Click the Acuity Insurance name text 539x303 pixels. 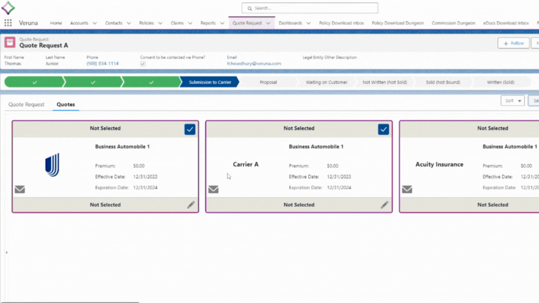pyautogui.click(x=439, y=164)
